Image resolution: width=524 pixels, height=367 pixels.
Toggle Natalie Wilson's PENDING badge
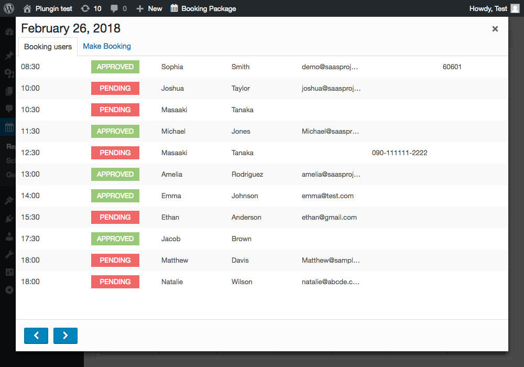click(115, 282)
